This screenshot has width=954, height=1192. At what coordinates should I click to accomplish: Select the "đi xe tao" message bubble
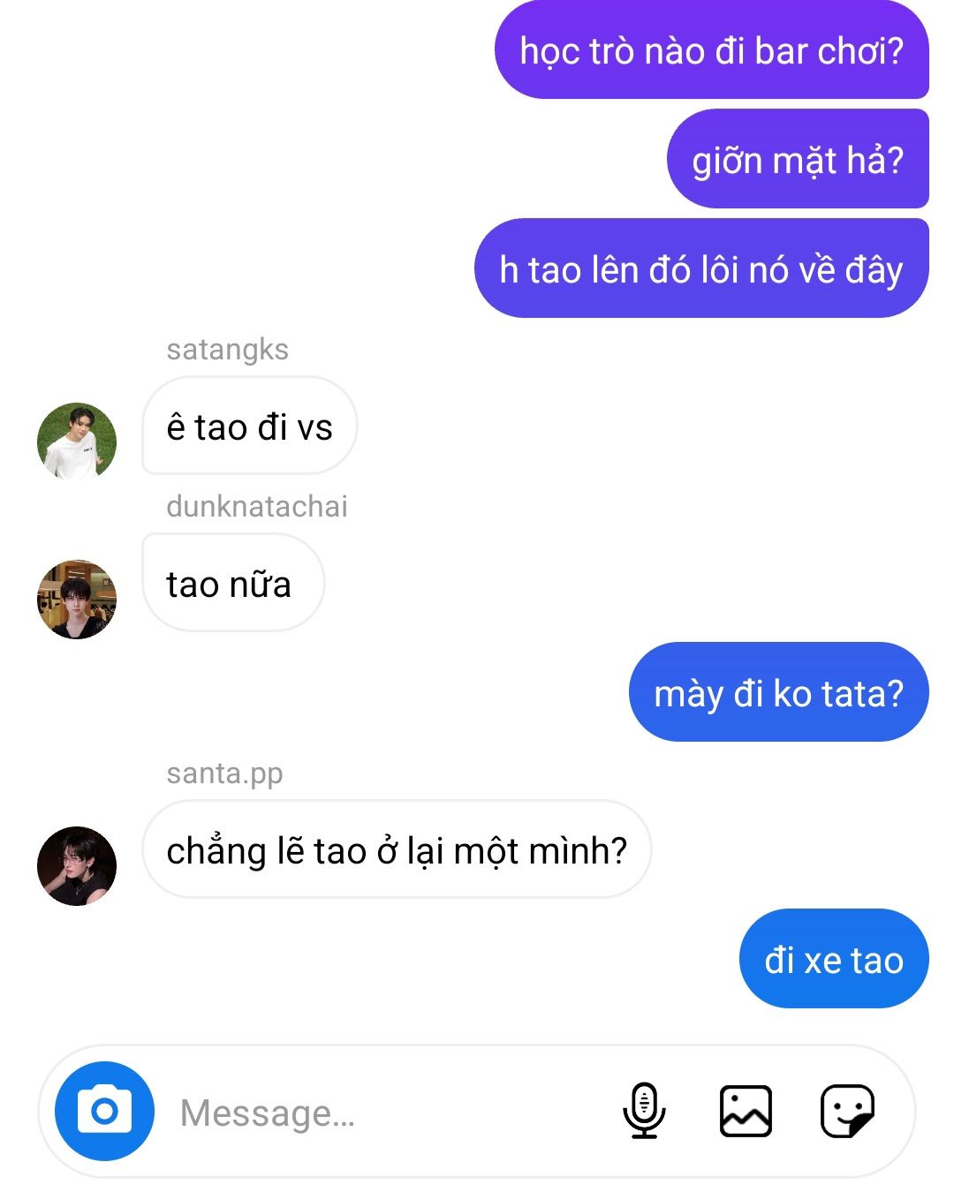coord(834,959)
